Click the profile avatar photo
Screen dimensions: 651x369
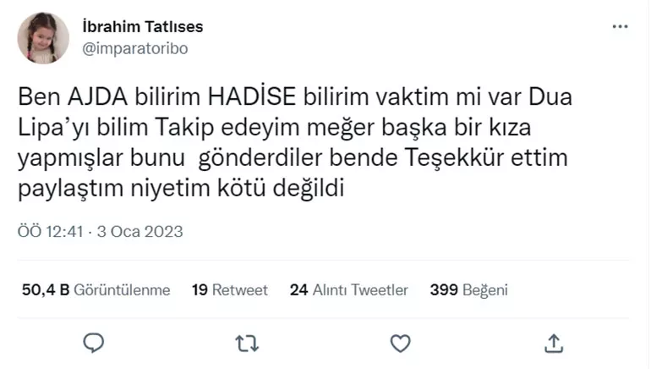click(x=43, y=38)
